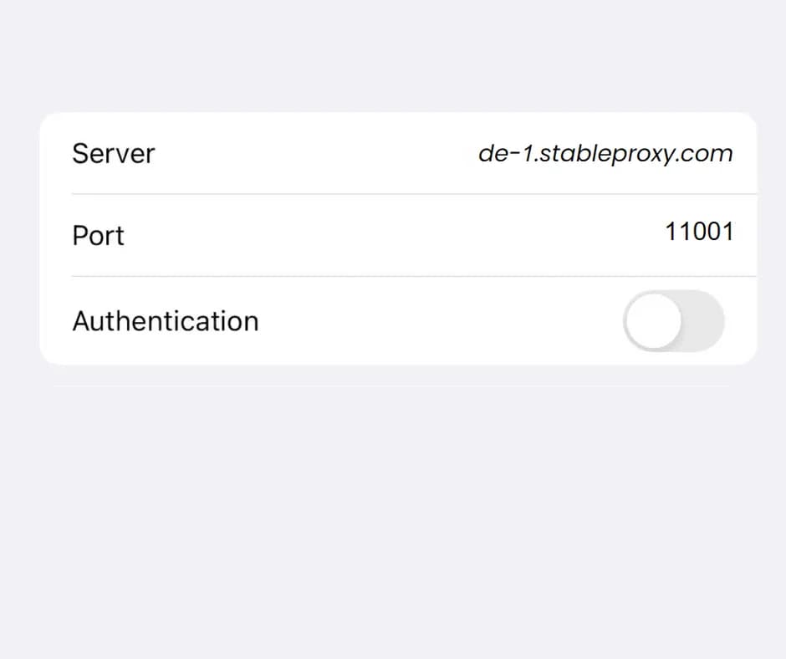
Task: Select the port number 11001
Action: (701, 232)
